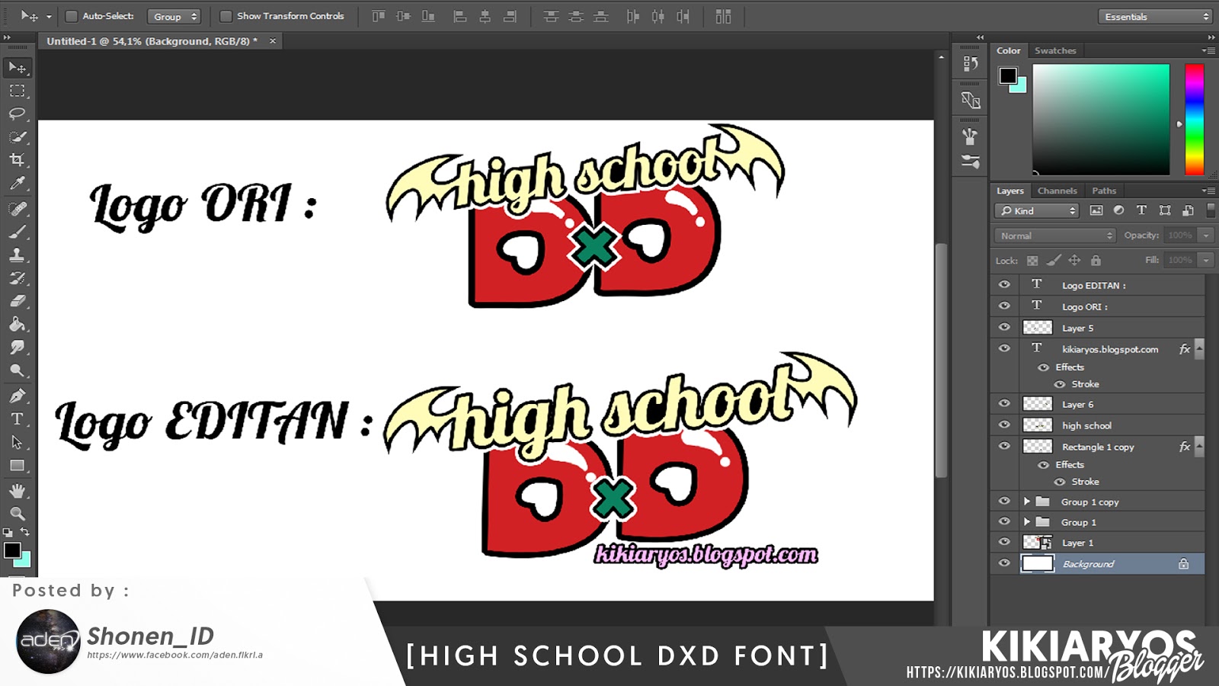Click the canvas vertical scrollbar
This screenshot has height=686, width=1219.
pos(941,361)
